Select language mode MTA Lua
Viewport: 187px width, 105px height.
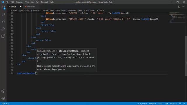pyautogui.click(x=174, y=104)
